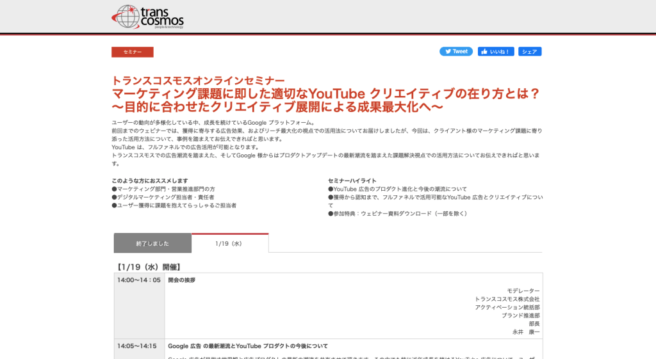656x359 pixels.
Task: Click the speaker name 永井 康一
Action: click(527, 332)
